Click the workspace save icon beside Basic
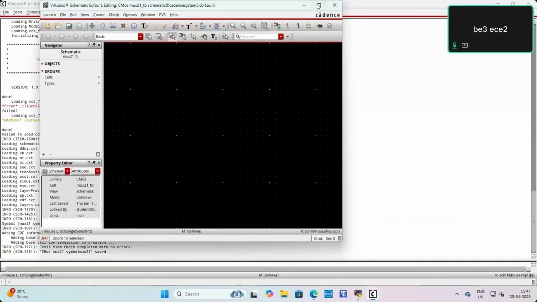Viewport: 537px width, 302px height. click(148, 36)
